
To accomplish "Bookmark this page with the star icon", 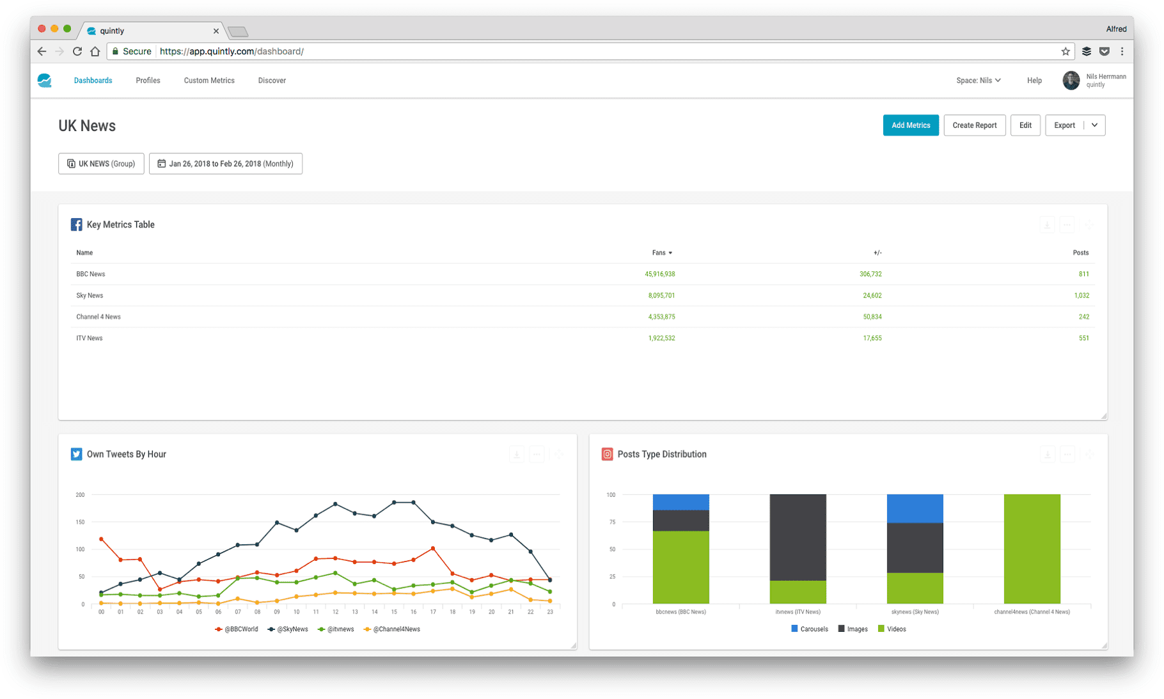I will point(1066,51).
